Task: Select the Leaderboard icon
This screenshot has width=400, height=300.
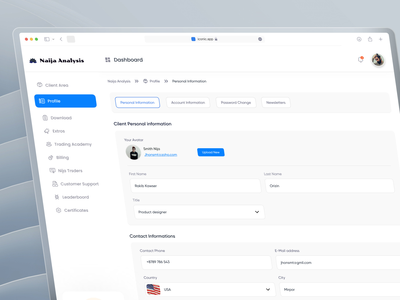Action: 56,197
